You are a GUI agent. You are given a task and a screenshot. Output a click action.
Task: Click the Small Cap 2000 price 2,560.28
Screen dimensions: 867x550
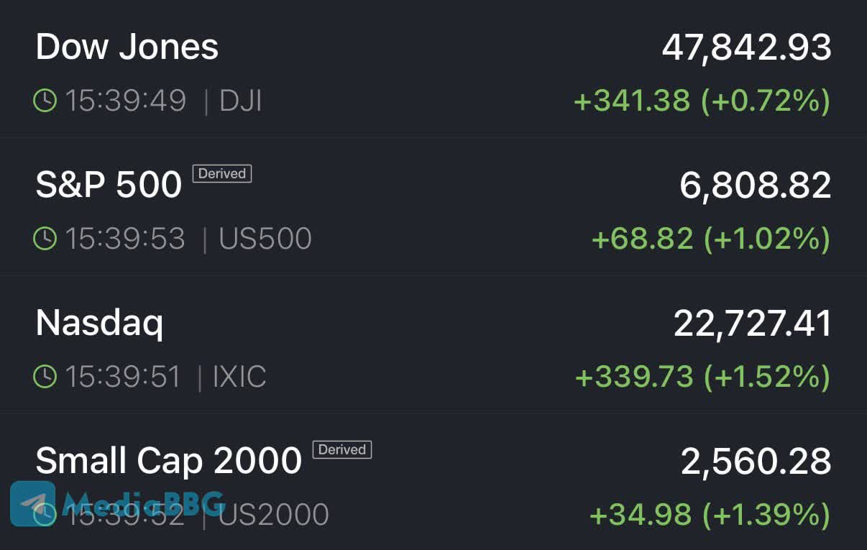pyautogui.click(x=756, y=461)
